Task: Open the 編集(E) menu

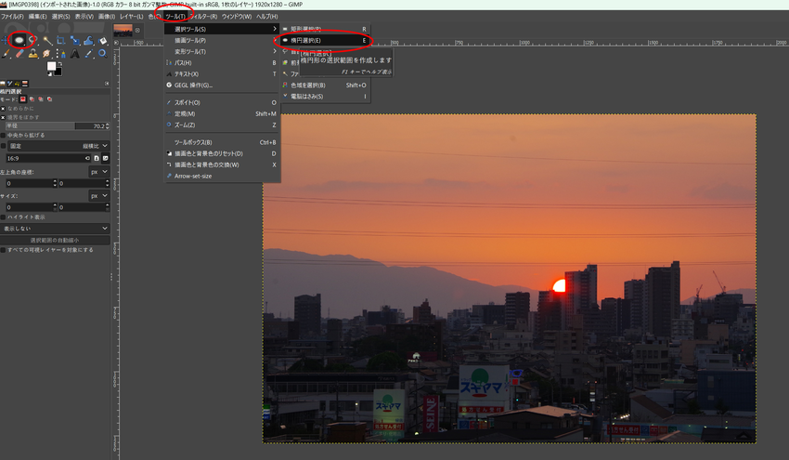Action: point(38,17)
